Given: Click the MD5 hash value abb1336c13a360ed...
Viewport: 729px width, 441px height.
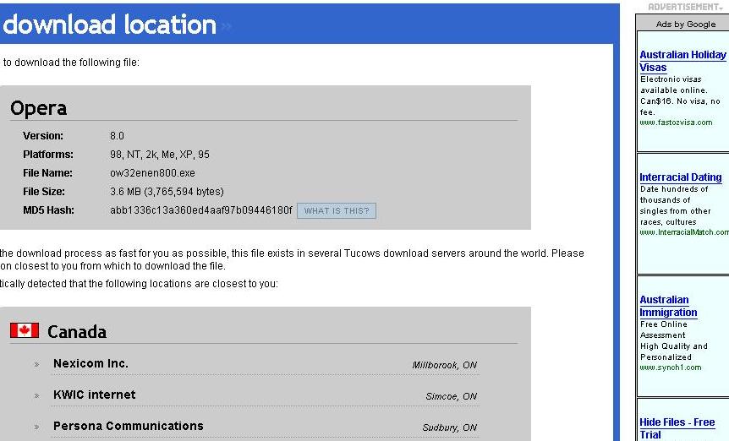Looking at the screenshot, I should click(x=200, y=210).
